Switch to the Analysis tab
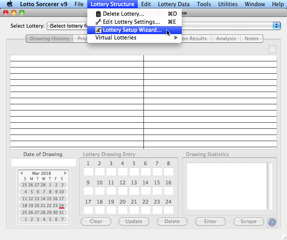This screenshot has height=240, width=287. (x=226, y=38)
